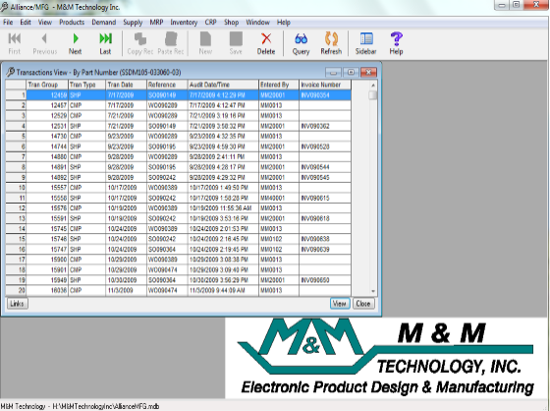Select row header number 5
This screenshot has width=550, height=411.
pyautogui.click(x=16, y=137)
